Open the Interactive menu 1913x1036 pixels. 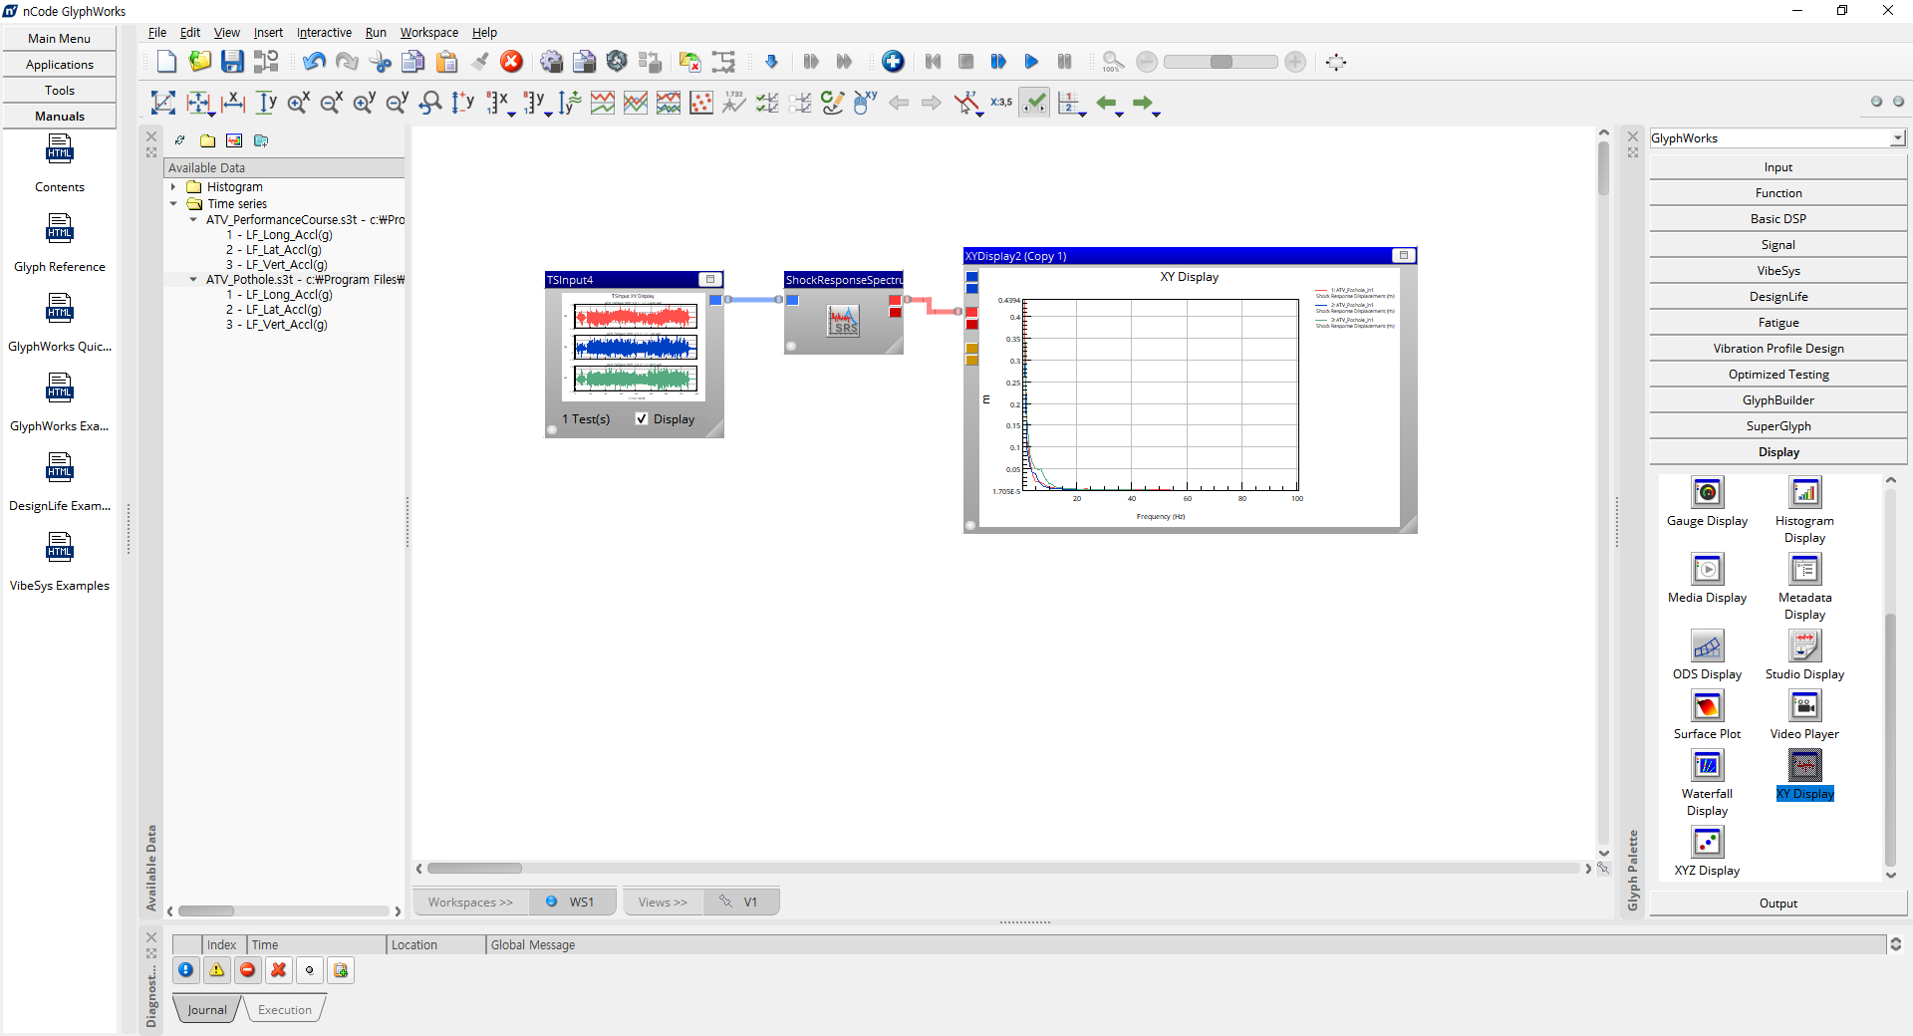[x=324, y=33]
